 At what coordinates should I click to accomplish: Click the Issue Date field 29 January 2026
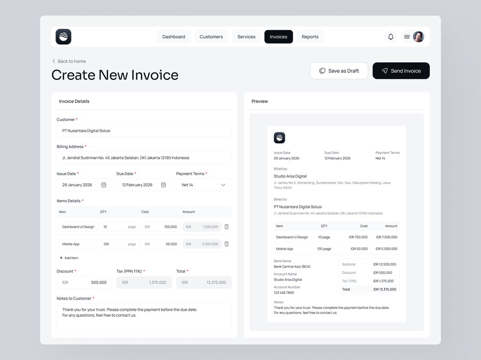coord(85,185)
